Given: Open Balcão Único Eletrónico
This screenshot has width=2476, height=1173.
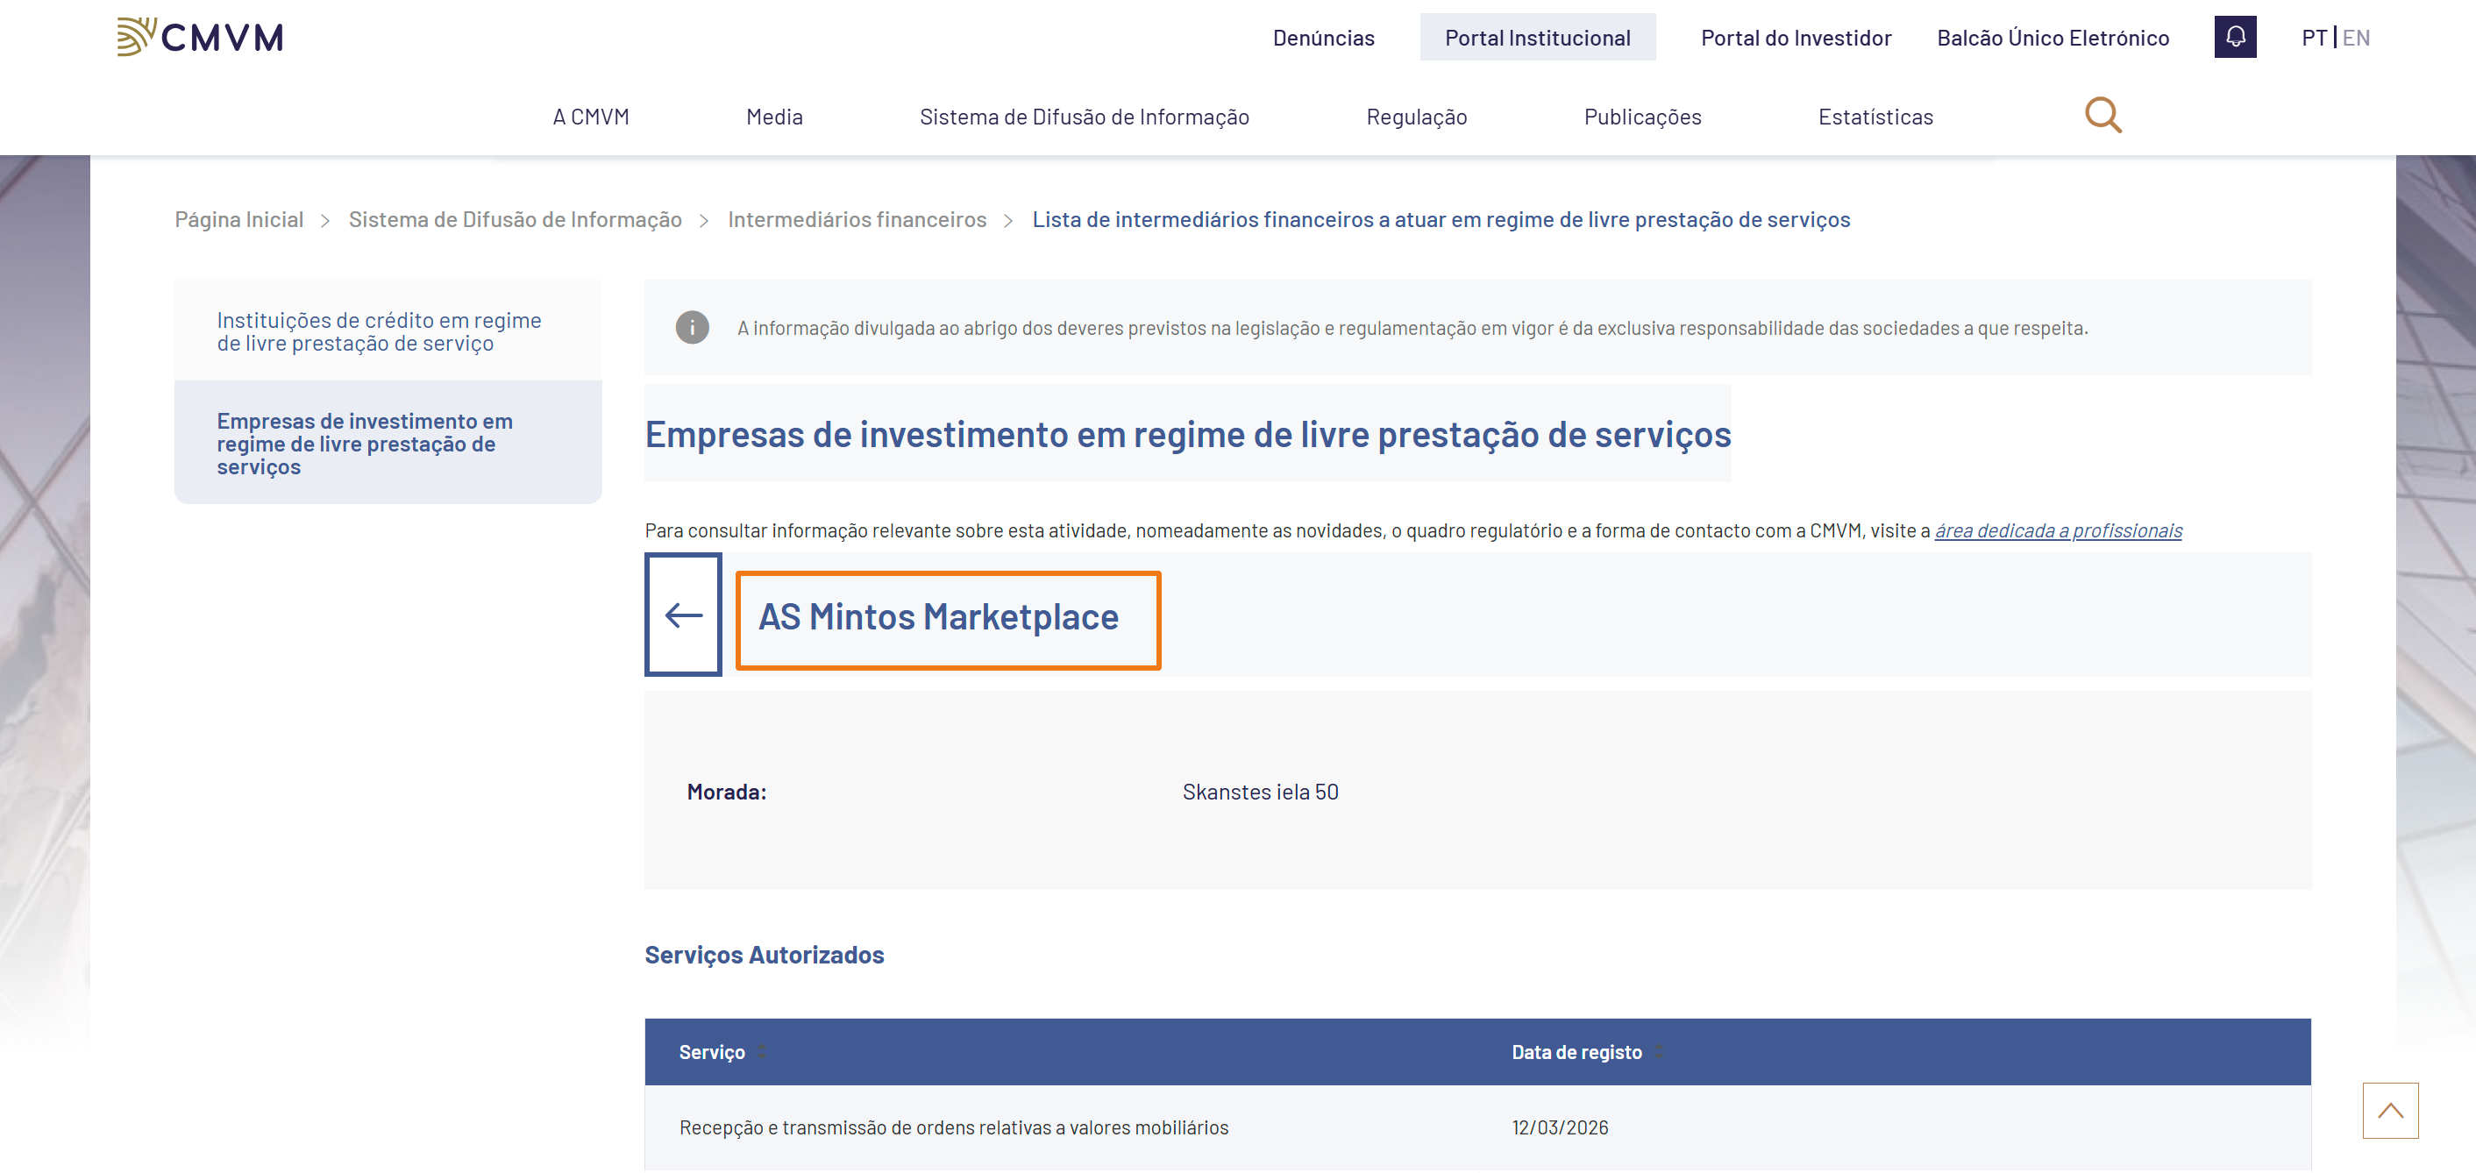Looking at the screenshot, I should coord(2053,38).
